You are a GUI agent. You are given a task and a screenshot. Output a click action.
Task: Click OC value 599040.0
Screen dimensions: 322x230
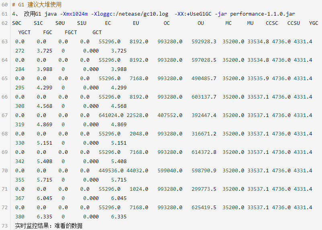(170, 170)
